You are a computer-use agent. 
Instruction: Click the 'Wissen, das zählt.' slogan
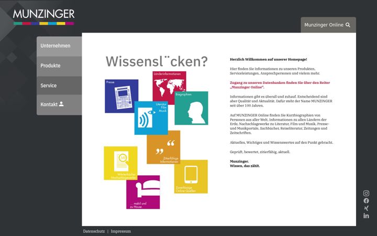(x=245, y=166)
